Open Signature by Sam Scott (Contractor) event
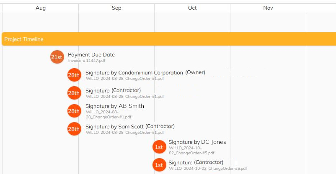 pos(130,126)
